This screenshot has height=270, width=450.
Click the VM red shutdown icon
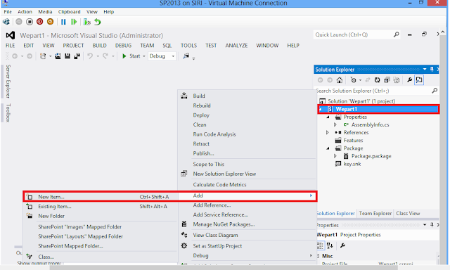tap(40, 22)
